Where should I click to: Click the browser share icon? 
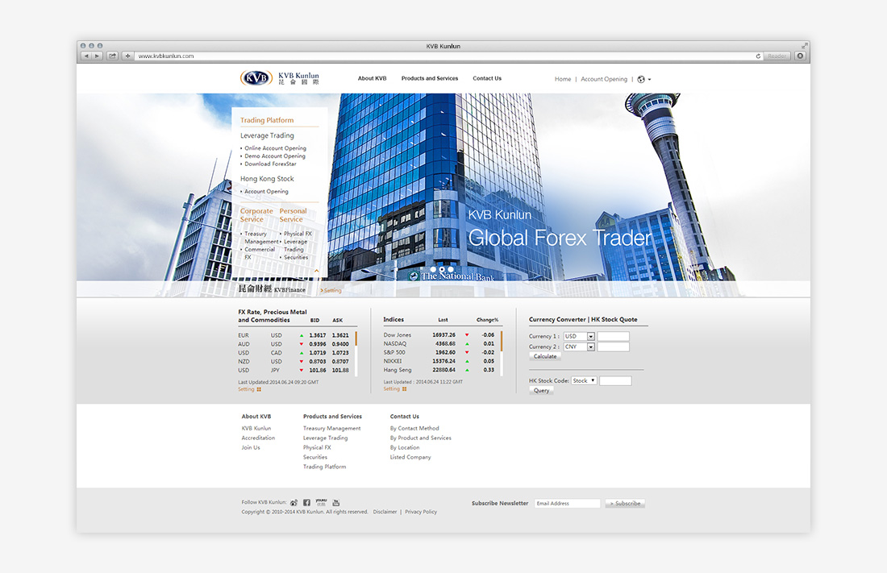[112, 56]
